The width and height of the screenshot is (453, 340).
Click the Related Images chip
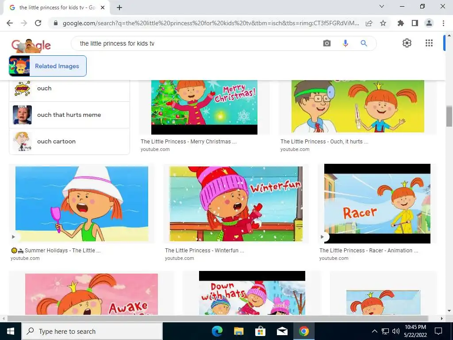48,66
